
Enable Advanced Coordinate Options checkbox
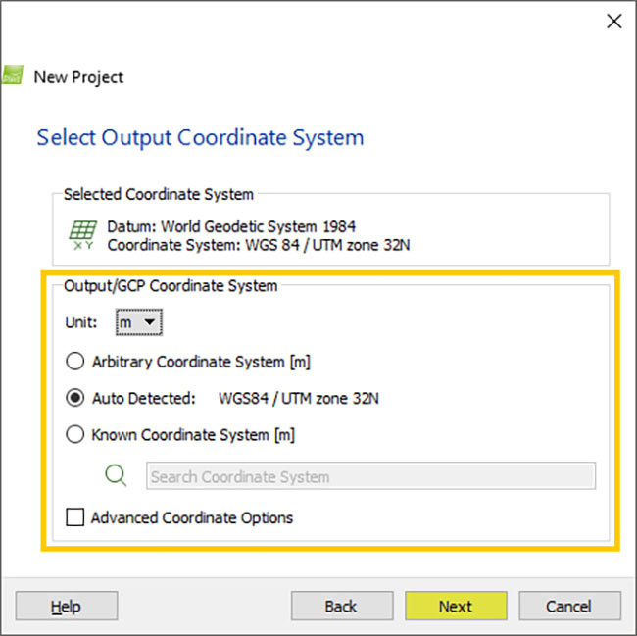tap(75, 517)
